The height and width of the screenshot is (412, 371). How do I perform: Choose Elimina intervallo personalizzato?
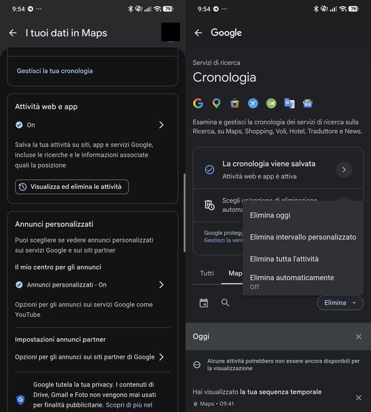303,237
